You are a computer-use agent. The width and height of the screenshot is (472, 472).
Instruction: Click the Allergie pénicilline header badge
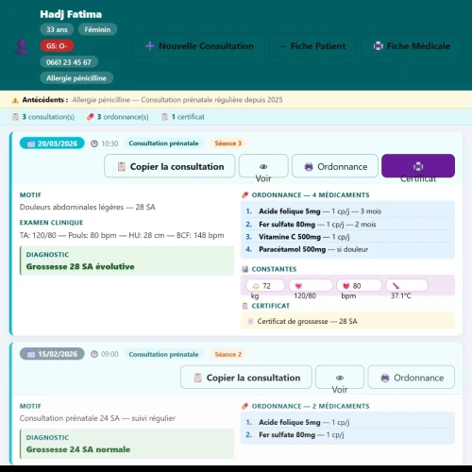click(76, 78)
